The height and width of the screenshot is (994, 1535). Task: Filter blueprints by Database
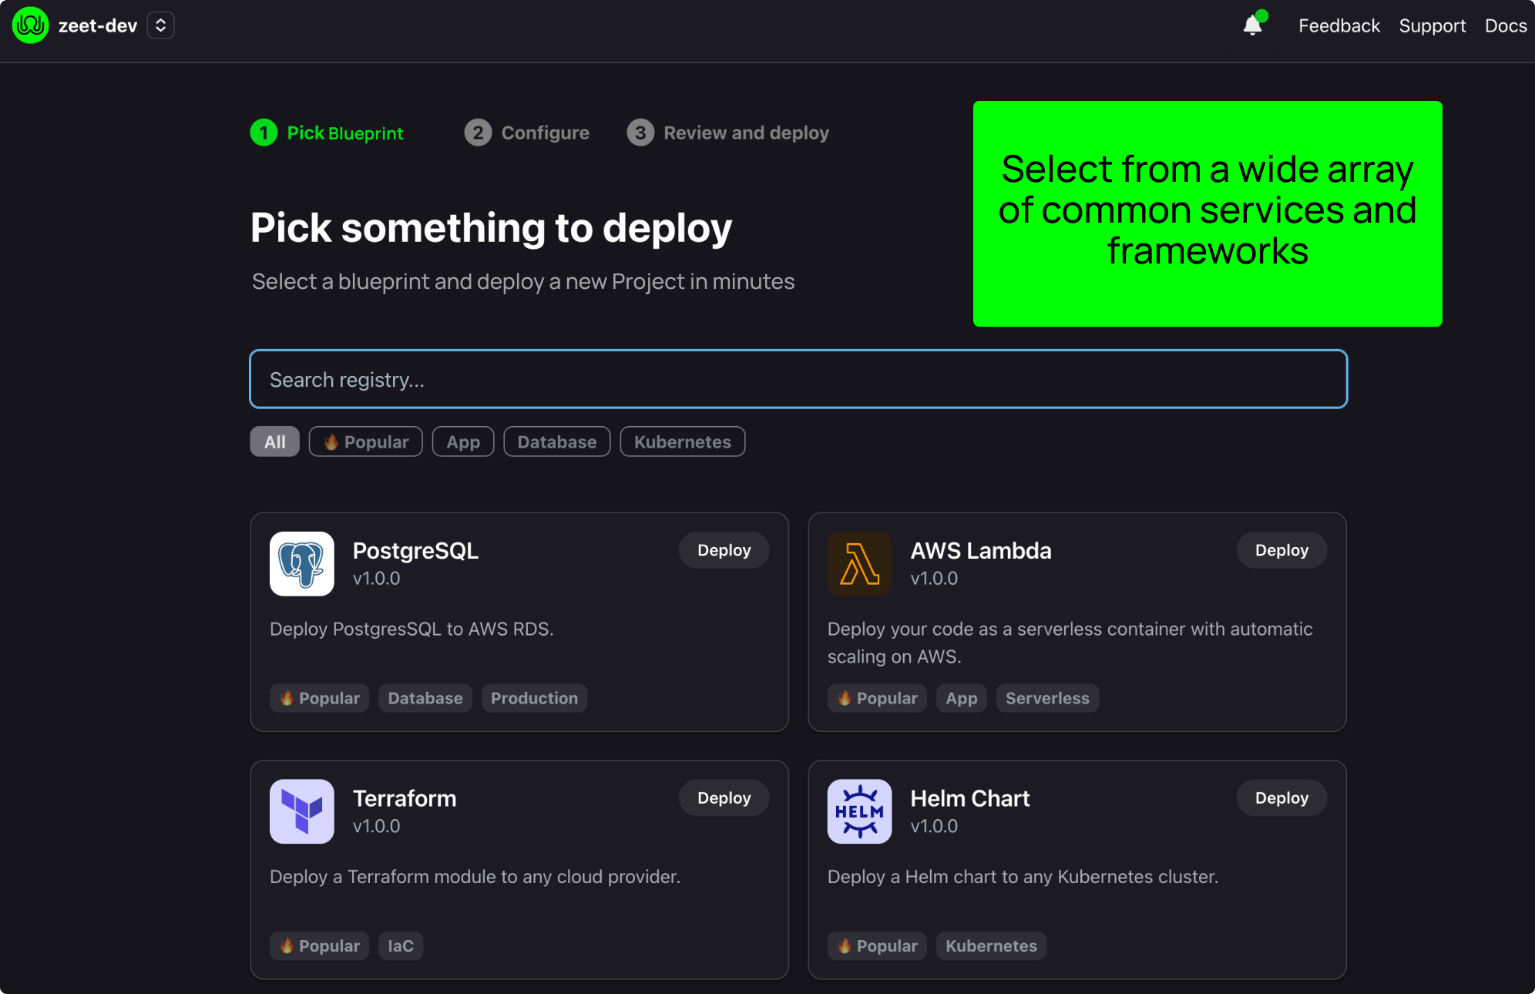point(557,442)
